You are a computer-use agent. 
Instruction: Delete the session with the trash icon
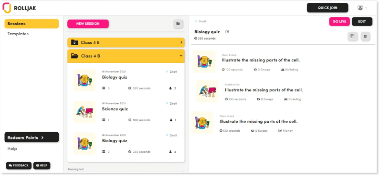[x=365, y=37]
